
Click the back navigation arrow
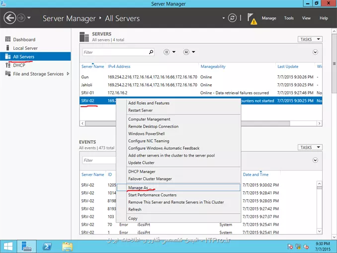coord(9,18)
